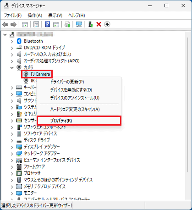Screen dimensions: 192x210
Task: Click the vertical scrollbar thumb
Action: 188,105
